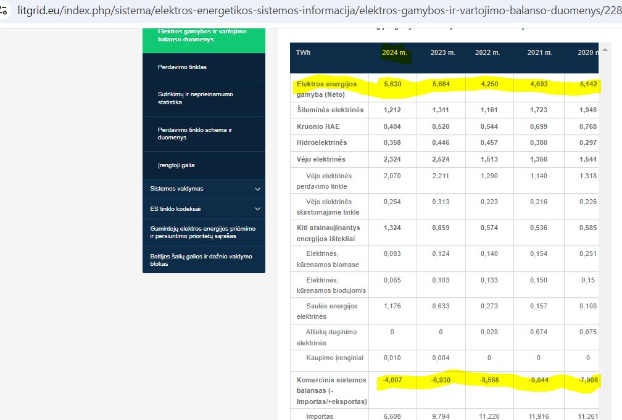
Task: Click value 0,065 in 2024 column
Action: [x=392, y=280]
